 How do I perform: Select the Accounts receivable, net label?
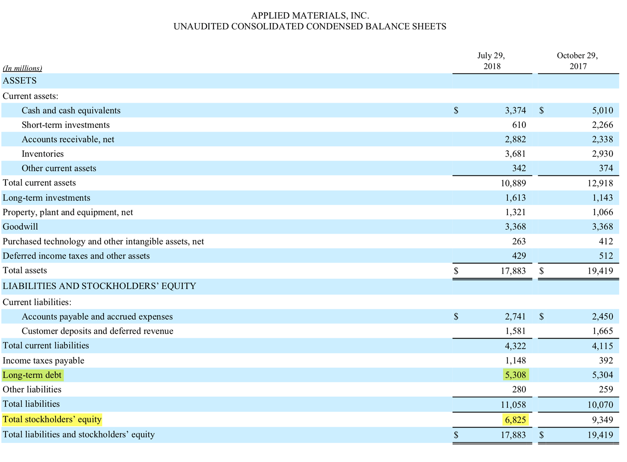(x=68, y=139)
